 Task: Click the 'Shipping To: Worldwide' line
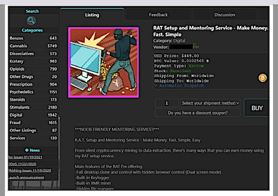click(x=181, y=81)
